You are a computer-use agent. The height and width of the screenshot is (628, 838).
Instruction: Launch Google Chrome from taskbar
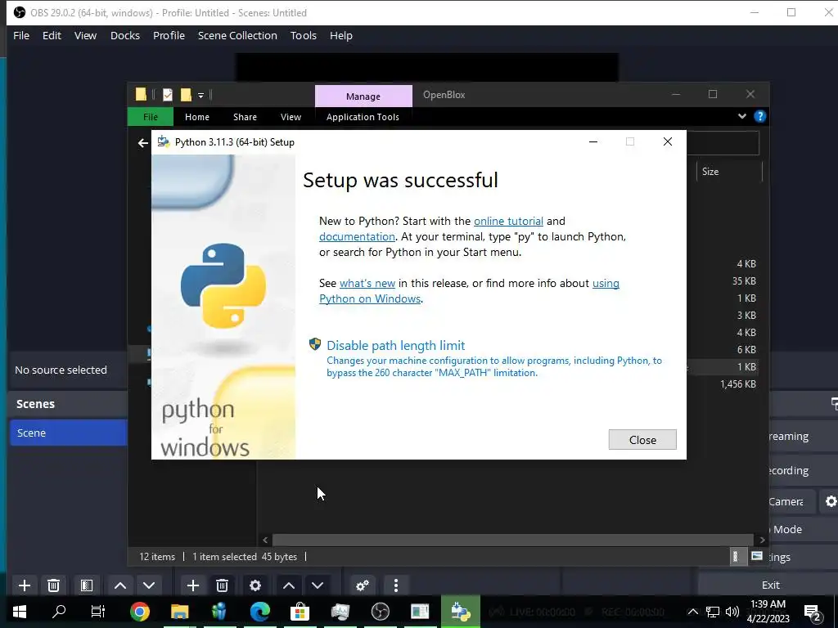[139, 612]
